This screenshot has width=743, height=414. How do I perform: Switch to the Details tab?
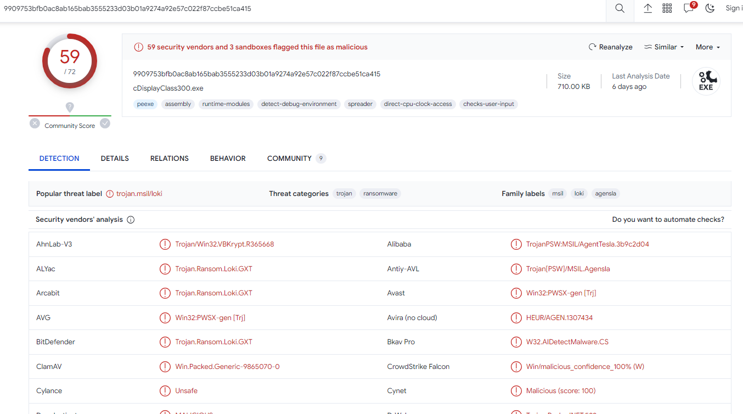coord(115,159)
